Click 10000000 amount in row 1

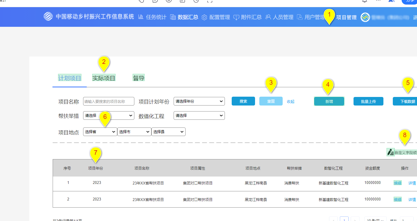point(373,183)
